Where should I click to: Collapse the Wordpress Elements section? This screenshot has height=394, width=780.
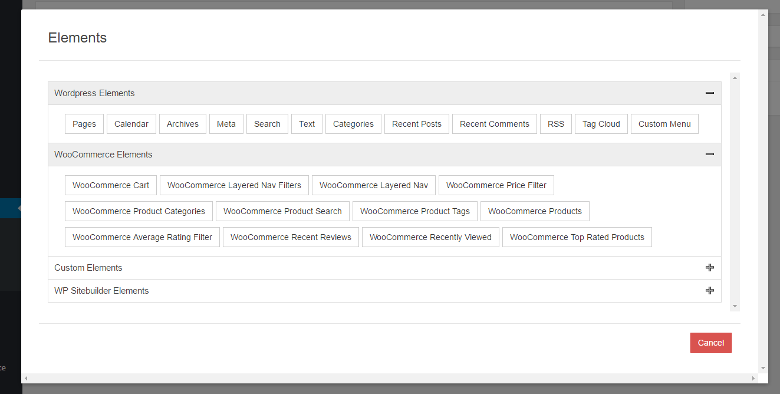click(x=709, y=93)
